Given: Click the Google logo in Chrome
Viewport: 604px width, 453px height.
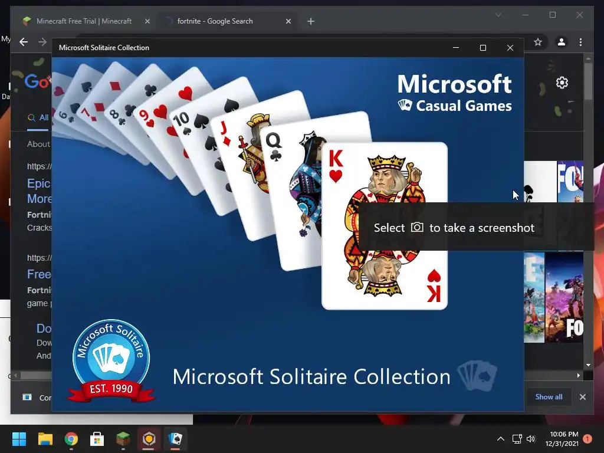Looking at the screenshot, I should [37, 81].
